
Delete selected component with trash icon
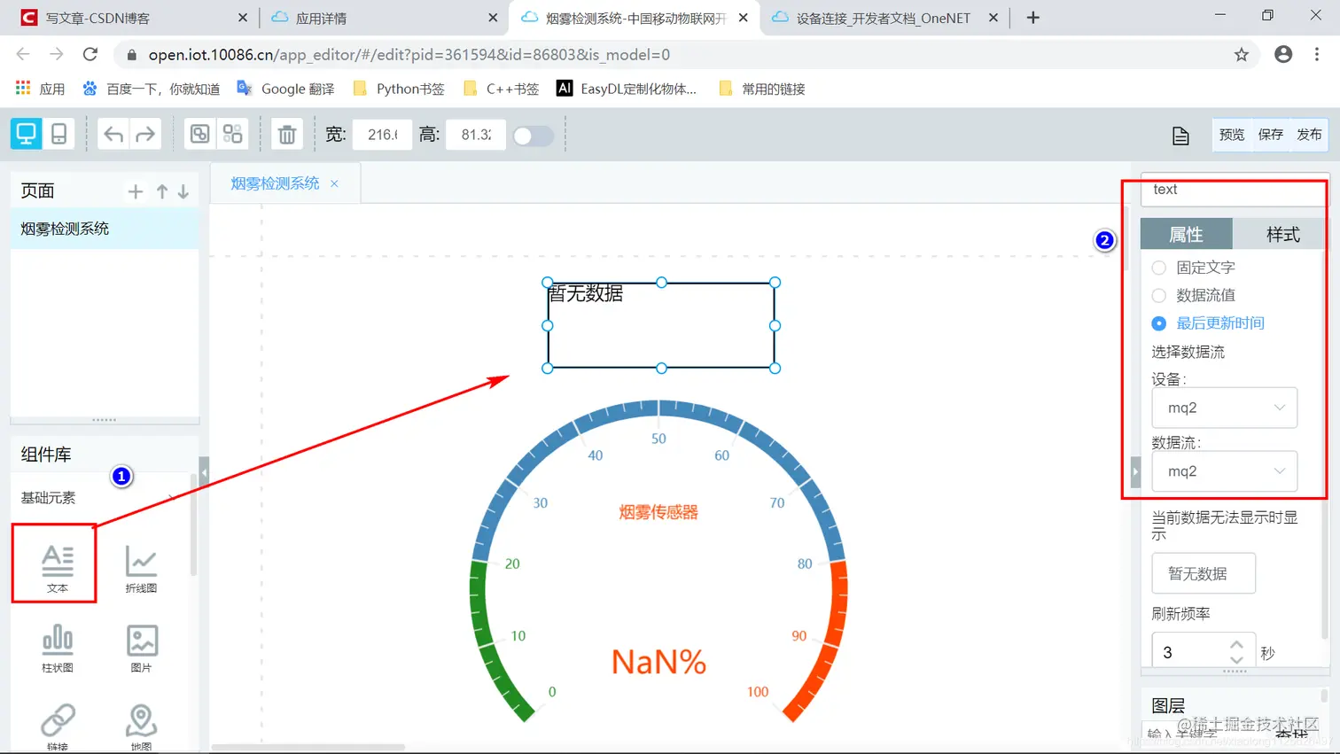click(287, 135)
